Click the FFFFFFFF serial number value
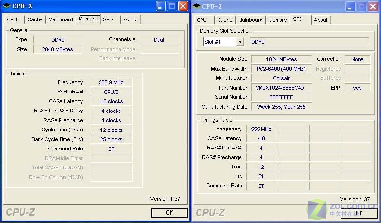 pyautogui.click(x=281, y=97)
